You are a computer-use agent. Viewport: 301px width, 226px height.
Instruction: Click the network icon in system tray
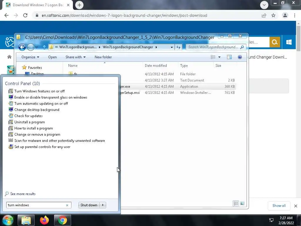271,220
